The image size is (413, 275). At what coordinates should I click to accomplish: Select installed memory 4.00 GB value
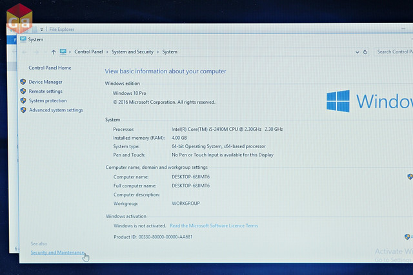click(x=179, y=138)
